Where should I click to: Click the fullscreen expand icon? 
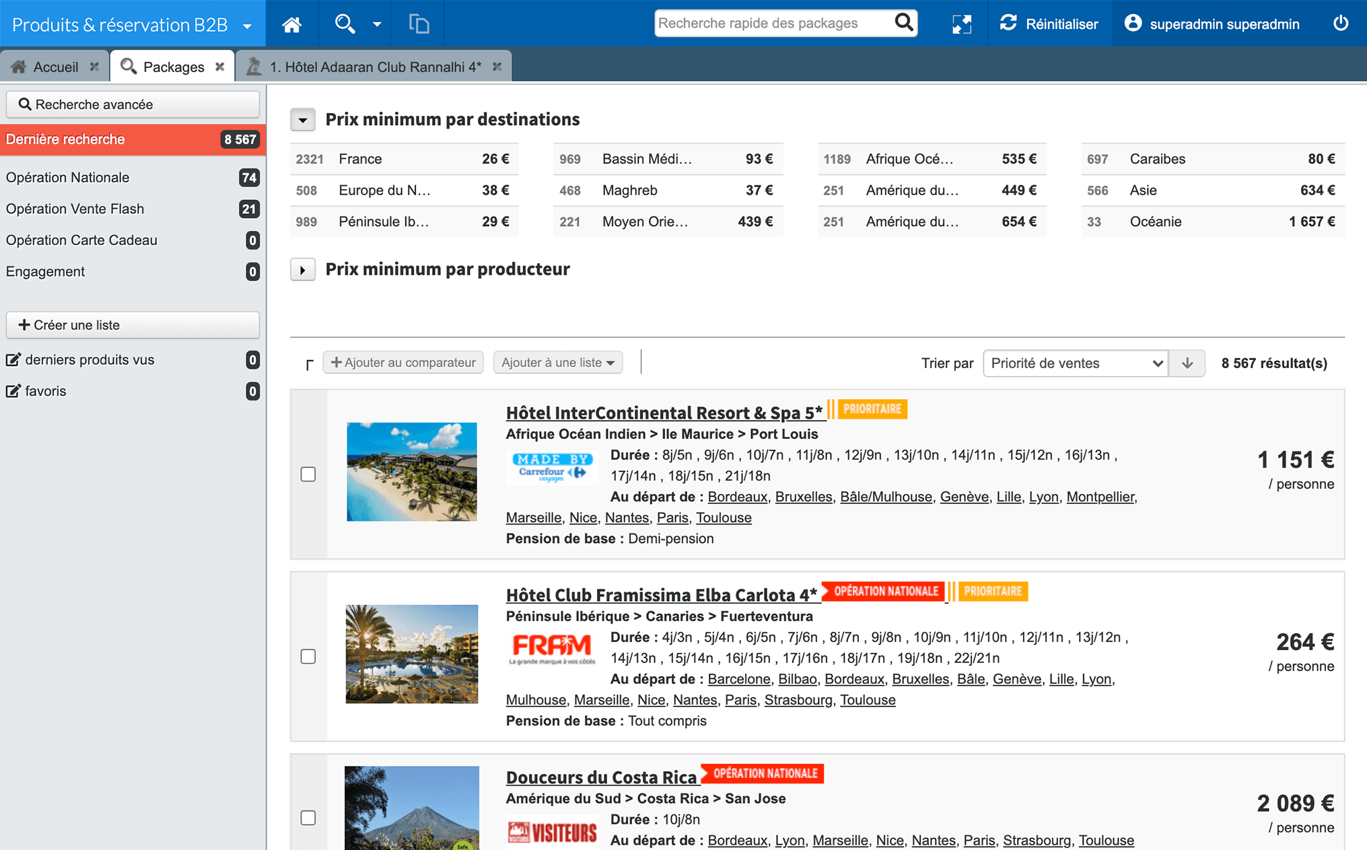tap(962, 24)
